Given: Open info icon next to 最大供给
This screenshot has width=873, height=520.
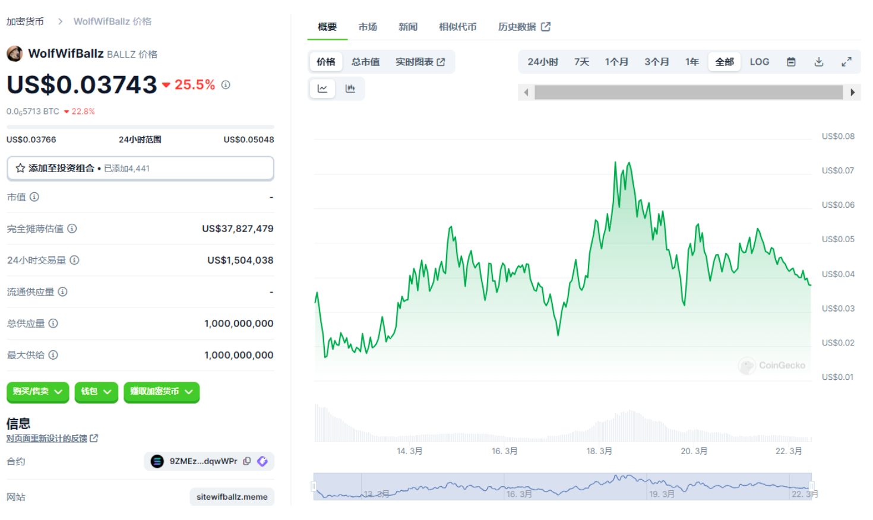Looking at the screenshot, I should (x=53, y=355).
